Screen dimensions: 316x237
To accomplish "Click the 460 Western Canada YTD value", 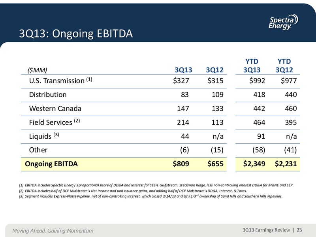I will pyautogui.click(x=291, y=108).
